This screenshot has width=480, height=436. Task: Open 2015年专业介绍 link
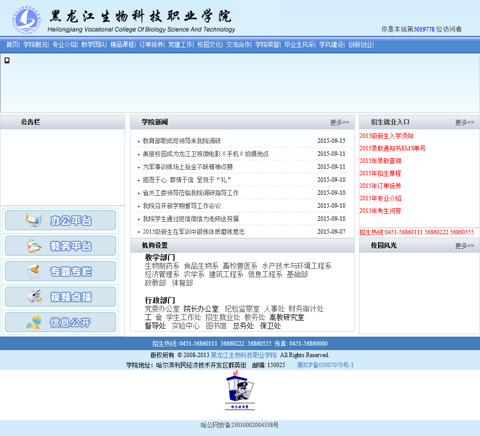tap(380, 198)
